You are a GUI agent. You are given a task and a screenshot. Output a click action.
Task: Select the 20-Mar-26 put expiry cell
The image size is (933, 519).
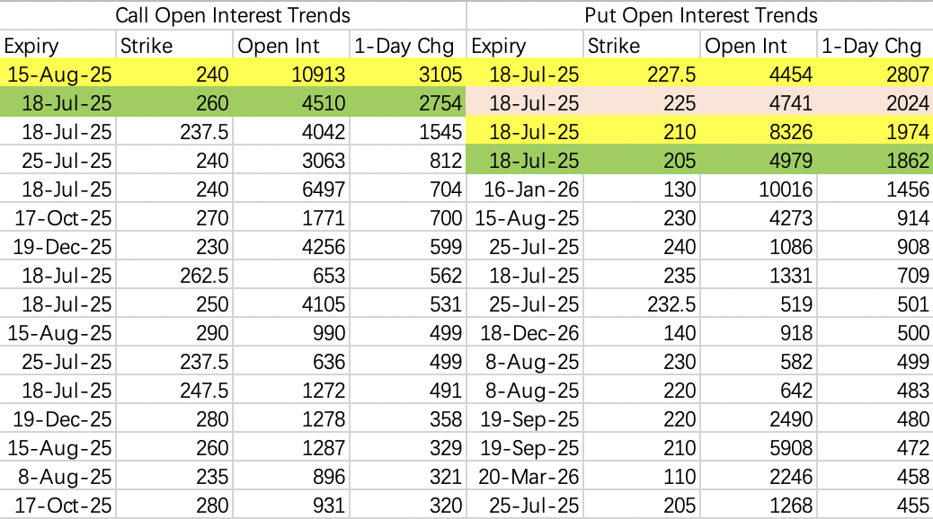[525, 477]
